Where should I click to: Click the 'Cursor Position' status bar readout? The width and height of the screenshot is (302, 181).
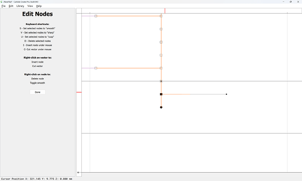37,179
